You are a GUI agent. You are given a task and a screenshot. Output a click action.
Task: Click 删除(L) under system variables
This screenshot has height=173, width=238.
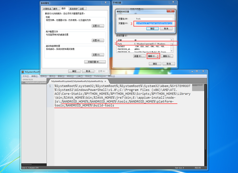point(167,56)
